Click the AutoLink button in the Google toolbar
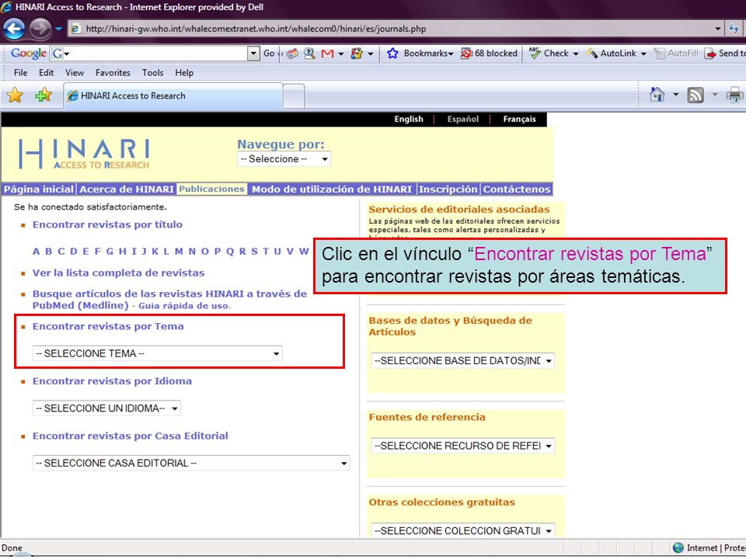Viewport: 746px width, 559px height. click(616, 54)
